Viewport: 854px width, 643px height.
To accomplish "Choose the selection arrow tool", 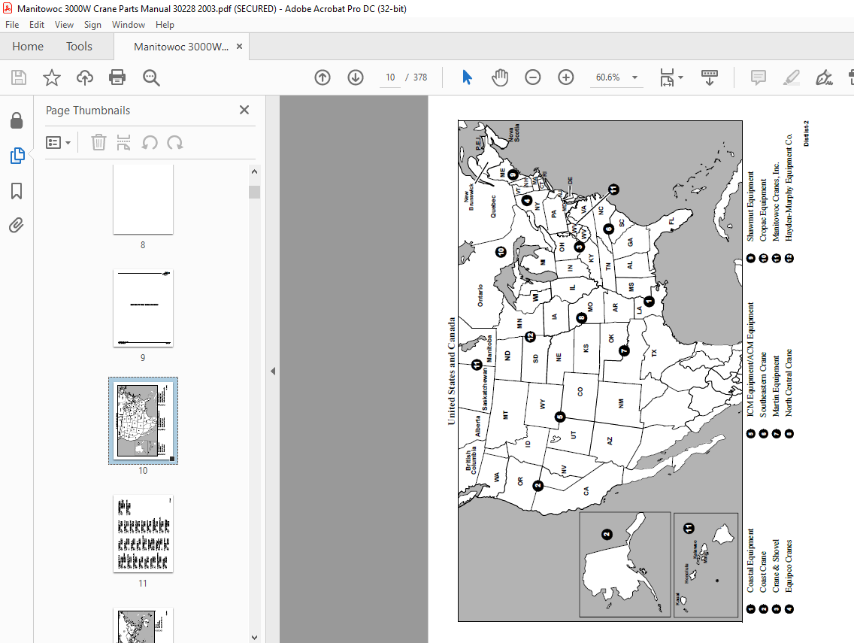I will click(x=467, y=77).
